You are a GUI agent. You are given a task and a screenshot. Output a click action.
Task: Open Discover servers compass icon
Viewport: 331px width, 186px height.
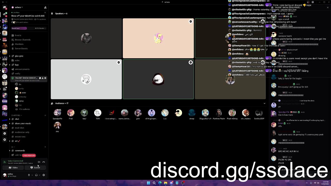click(x=5, y=140)
